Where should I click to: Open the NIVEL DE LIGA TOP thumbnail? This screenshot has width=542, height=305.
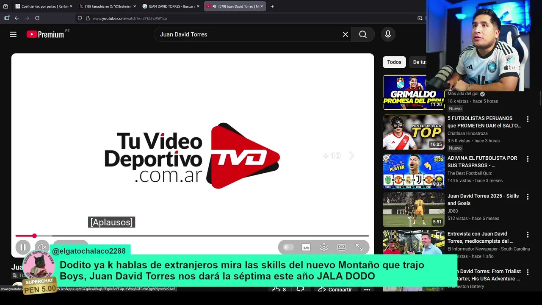click(x=414, y=132)
